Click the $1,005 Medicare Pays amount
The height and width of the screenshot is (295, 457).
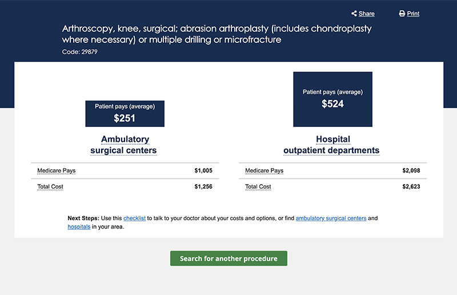[x=203, y=170]
